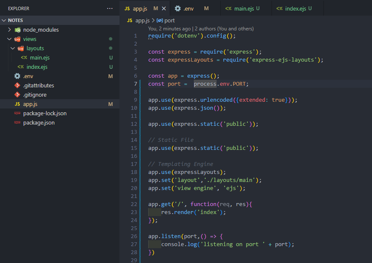Open the Explorer more actions ellipsis
Viewport: 372px width, 263px height.
pos(110,8)
